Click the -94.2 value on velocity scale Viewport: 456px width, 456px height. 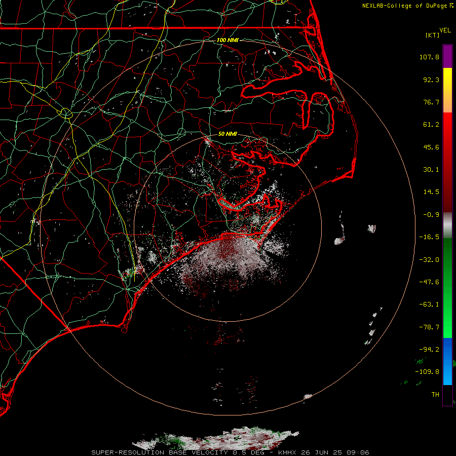[x=429, y=349]
